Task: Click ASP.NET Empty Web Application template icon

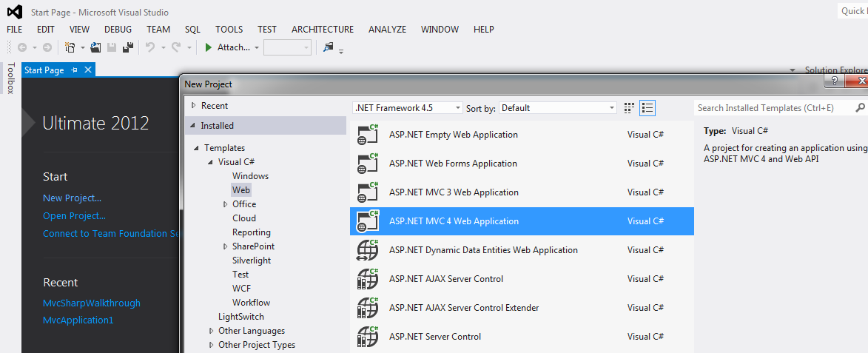Action: 368,135
